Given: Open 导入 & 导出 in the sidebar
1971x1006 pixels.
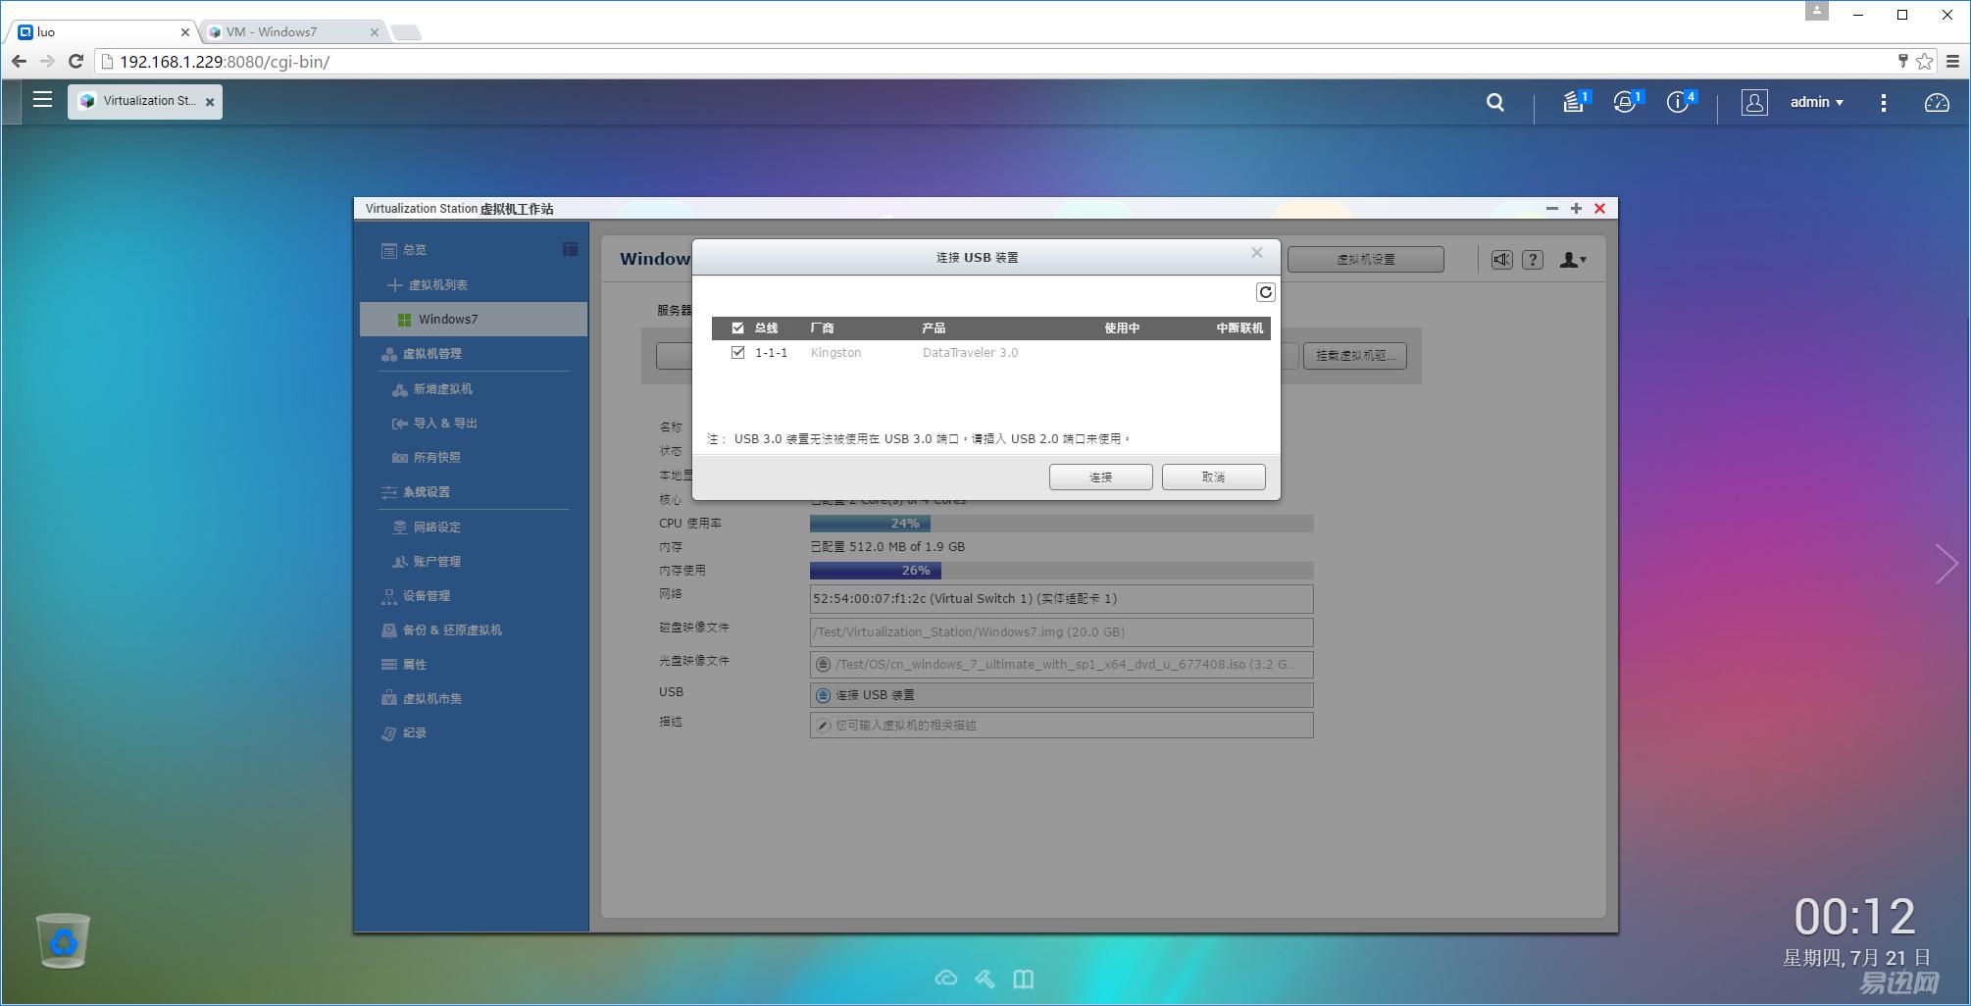Looking at the screenshot, I should pyautogui.click(x=434, y=424).
